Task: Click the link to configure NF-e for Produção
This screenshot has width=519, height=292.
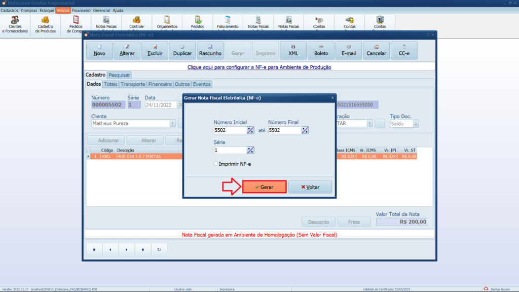Action: (x=259, y=67)
